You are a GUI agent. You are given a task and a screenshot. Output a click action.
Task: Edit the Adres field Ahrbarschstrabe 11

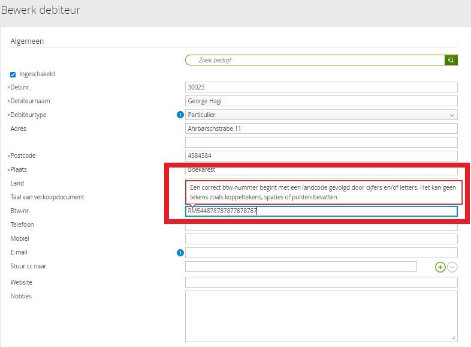(321, 128)
